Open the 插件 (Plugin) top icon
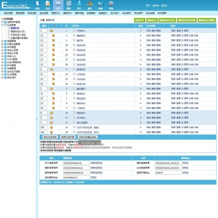Viewport: 218px width, 218px height. click(90, 5)
